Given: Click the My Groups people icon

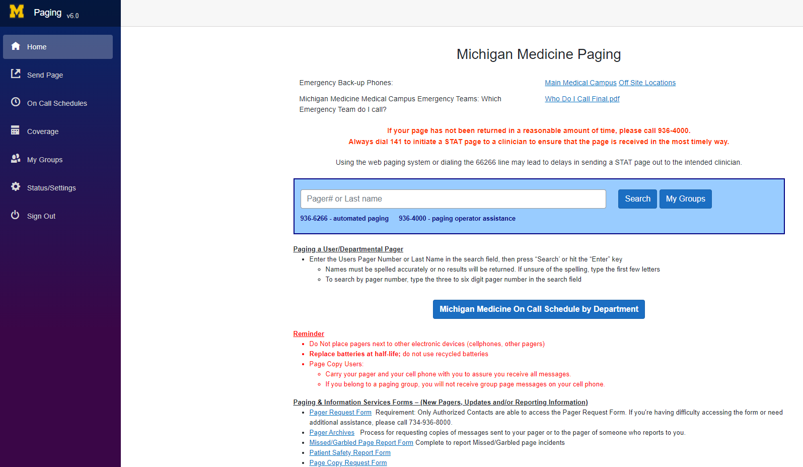Looking at the screenshot, I should [16, 159].
